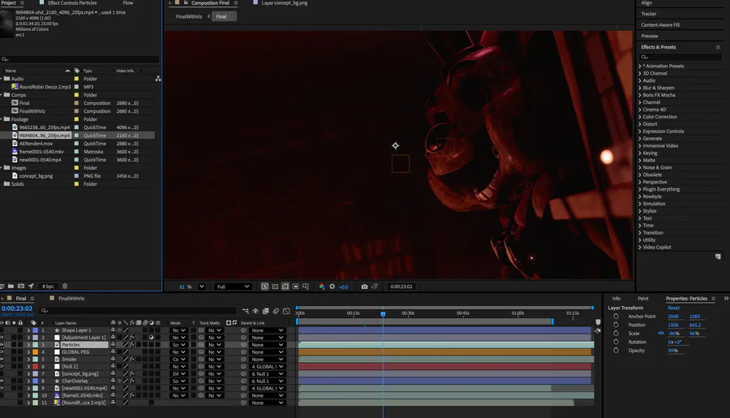
Task: Expand the Simulation effects category
Action: coord(640,204)
